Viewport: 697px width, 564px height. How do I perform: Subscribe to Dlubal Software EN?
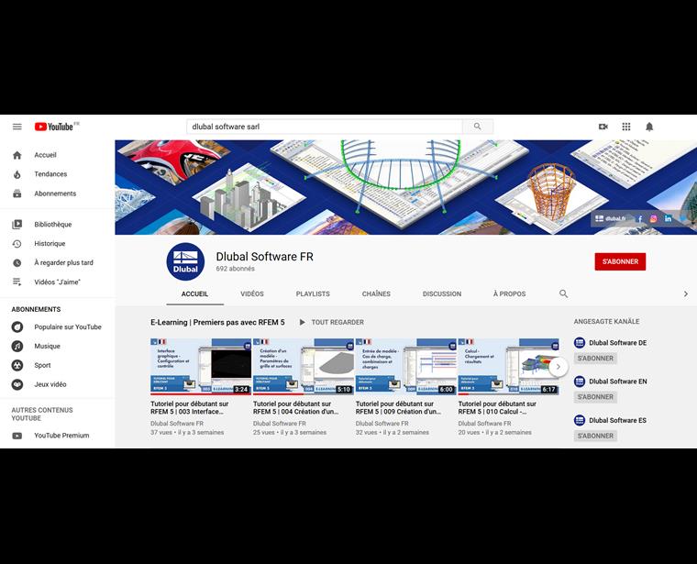[x=595, y=397]
